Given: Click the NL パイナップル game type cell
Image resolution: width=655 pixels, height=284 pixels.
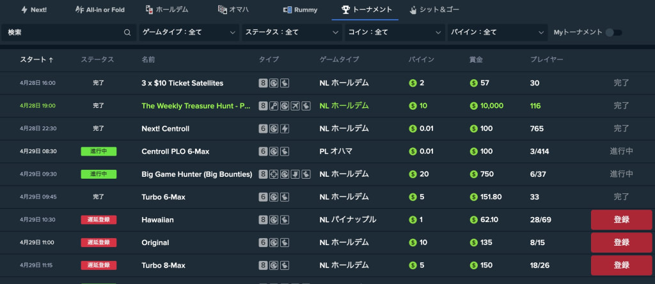Looking at the screenshot, I should coord(348,220).
